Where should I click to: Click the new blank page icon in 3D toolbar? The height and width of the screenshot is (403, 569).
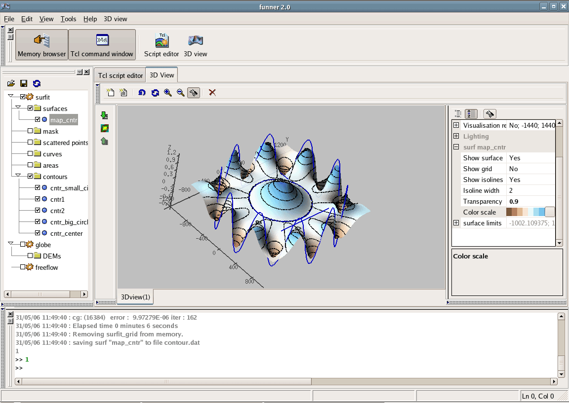point(111,92)
